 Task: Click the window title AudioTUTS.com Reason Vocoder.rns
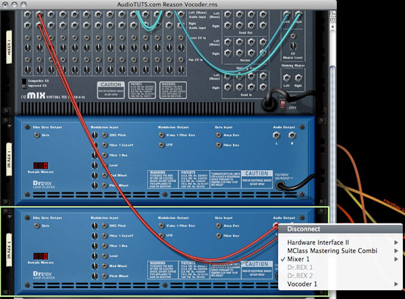coord(167,5)
